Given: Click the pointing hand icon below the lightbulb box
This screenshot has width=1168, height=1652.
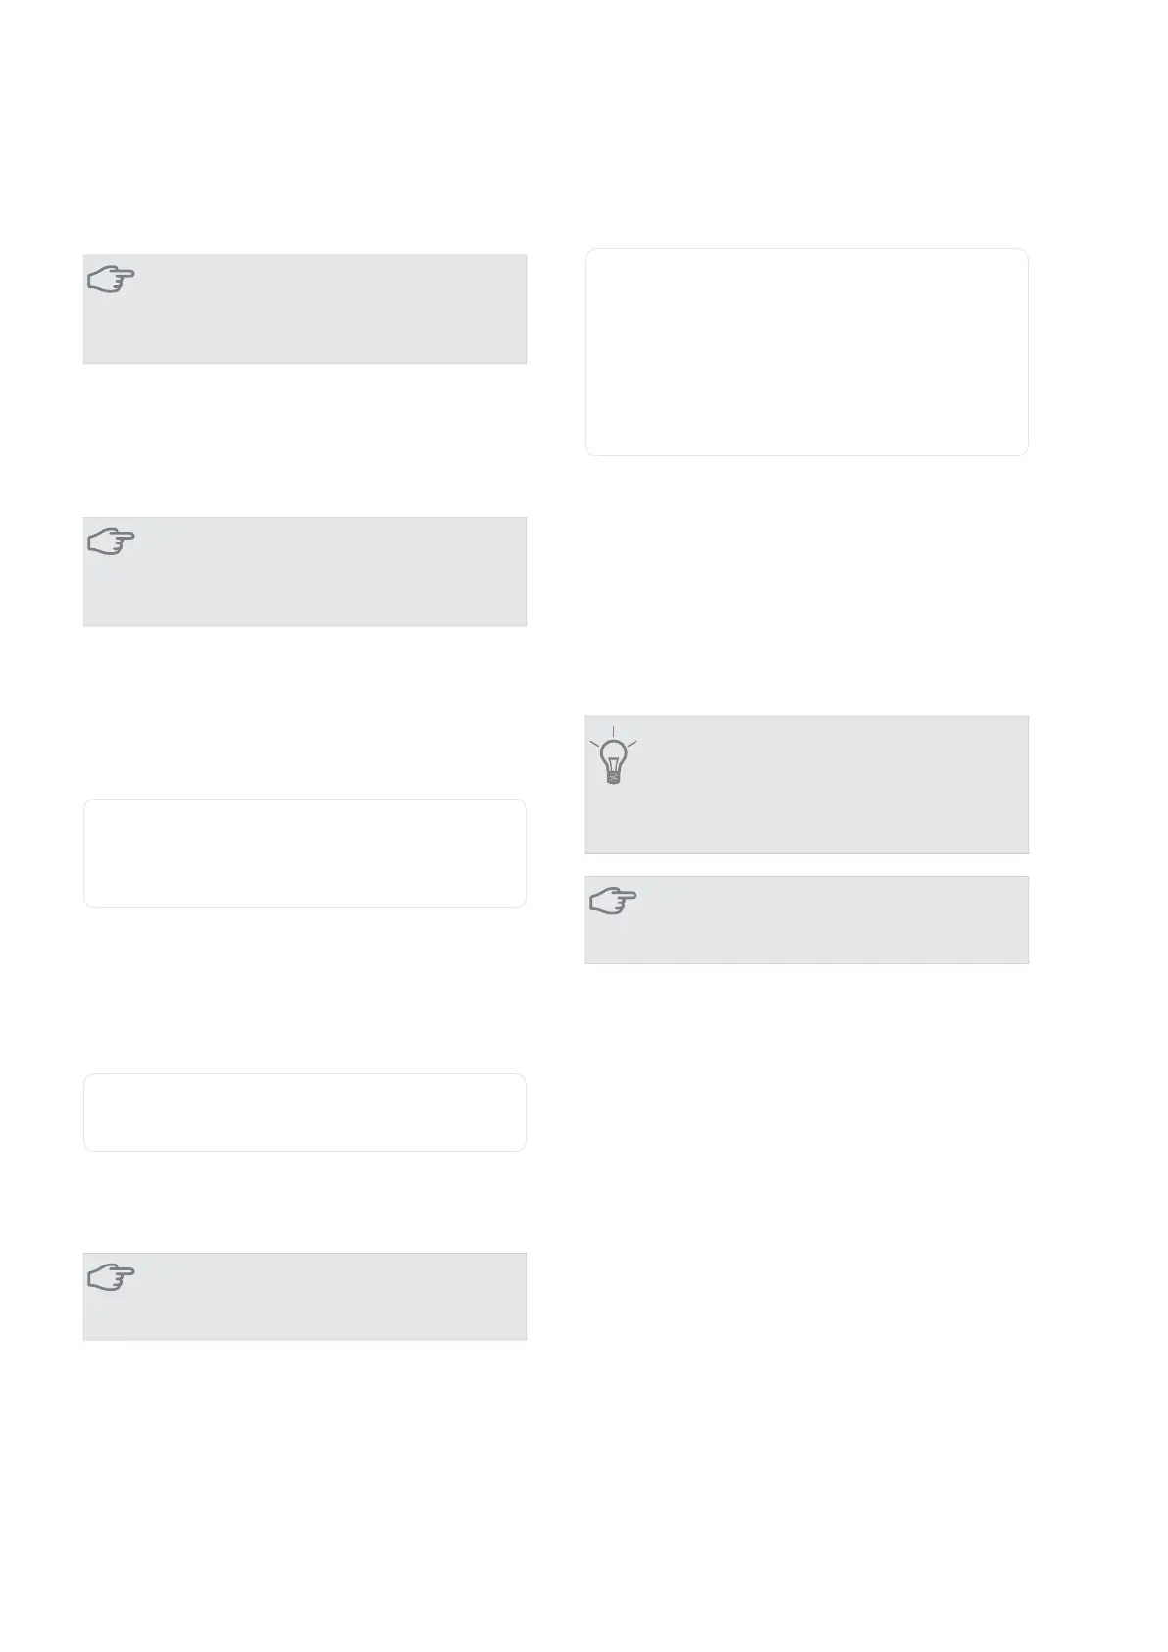Looking at the screenshot, I should tap(614, 901).
